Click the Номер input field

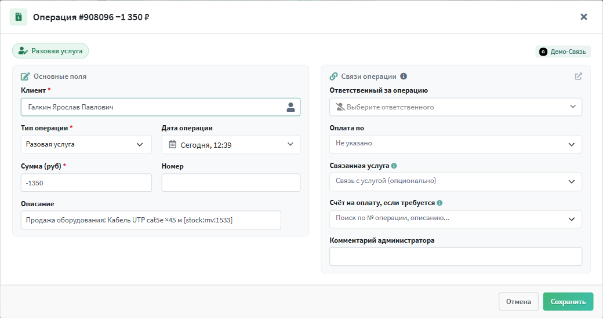[x=231, y=183]
